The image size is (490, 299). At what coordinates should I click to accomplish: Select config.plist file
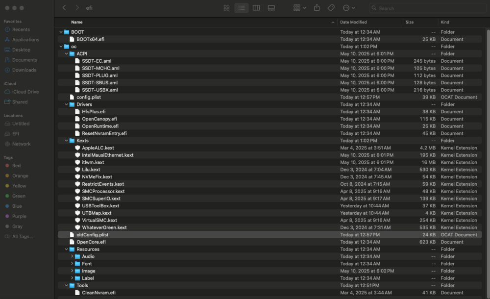[269, 97]
